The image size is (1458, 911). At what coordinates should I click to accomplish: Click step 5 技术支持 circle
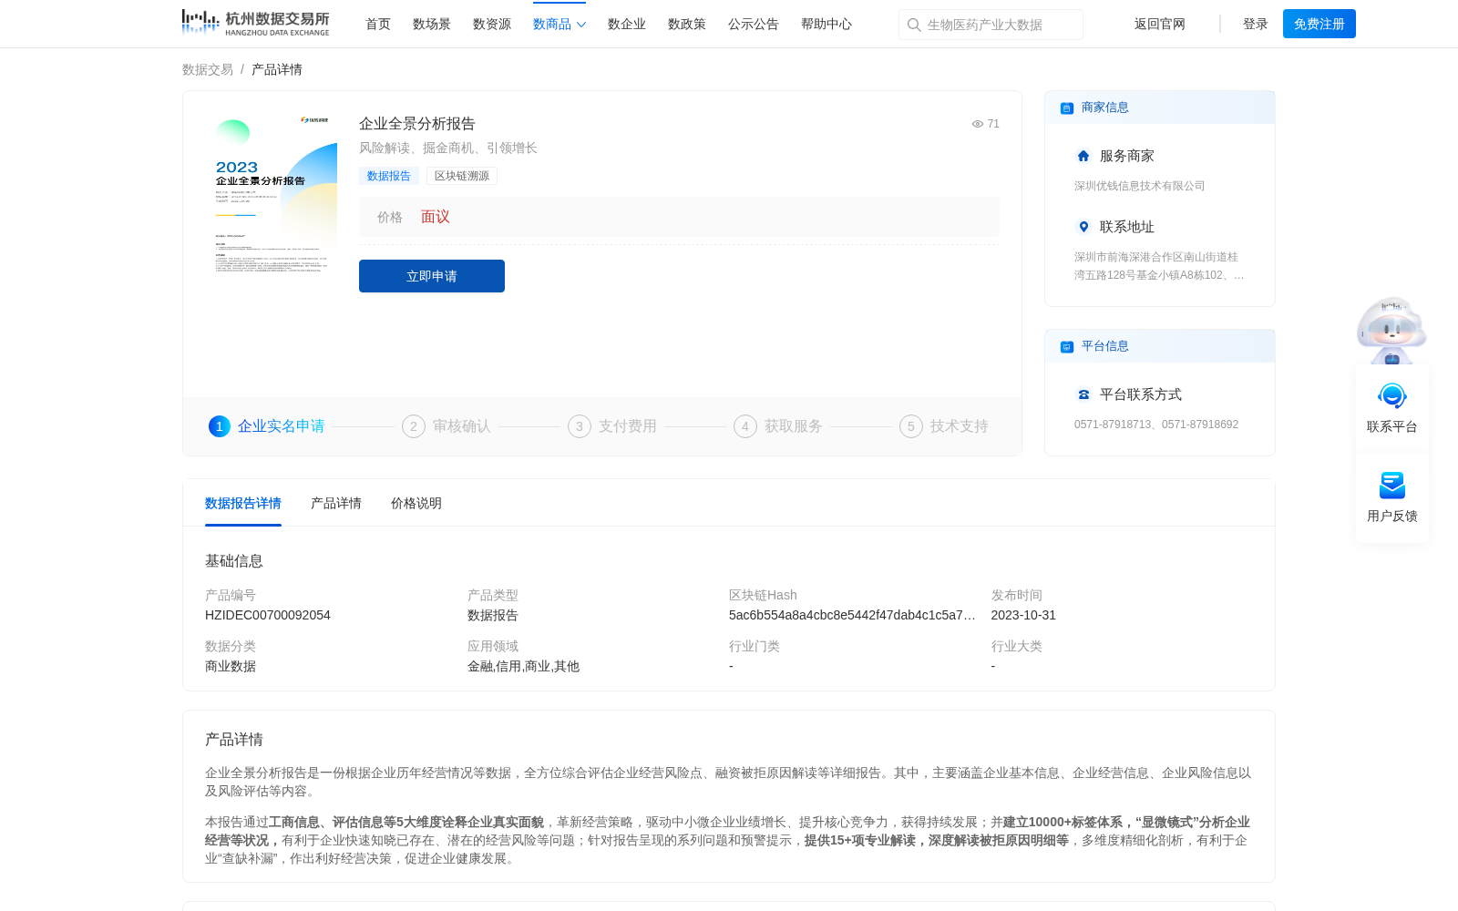[911, 426]
